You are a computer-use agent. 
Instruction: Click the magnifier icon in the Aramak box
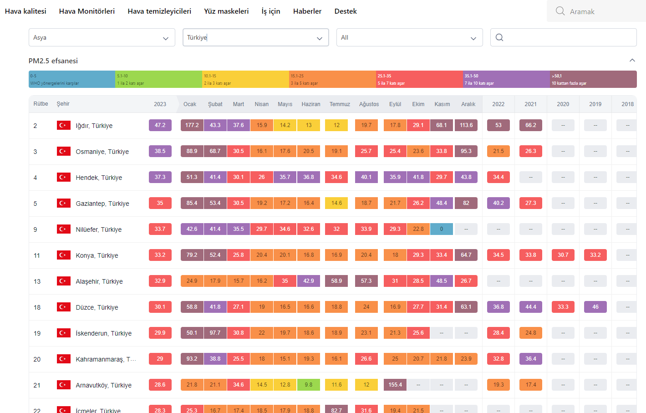560,11
